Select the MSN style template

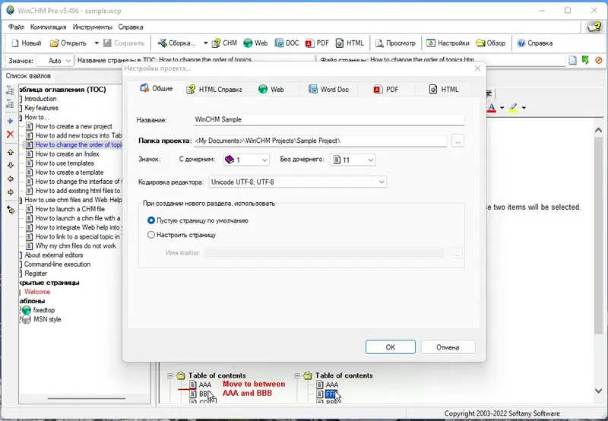(47, 319)
